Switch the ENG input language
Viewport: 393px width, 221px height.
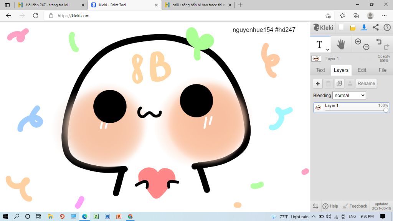(352, 216)
